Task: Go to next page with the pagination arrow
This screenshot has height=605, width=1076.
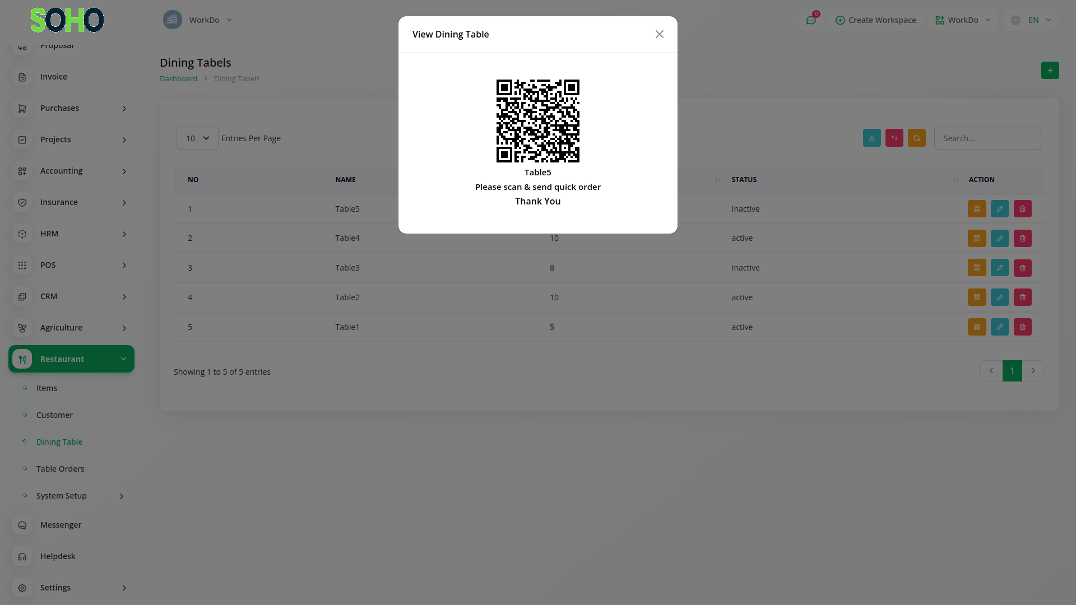Action: (x=1033, y=371)
